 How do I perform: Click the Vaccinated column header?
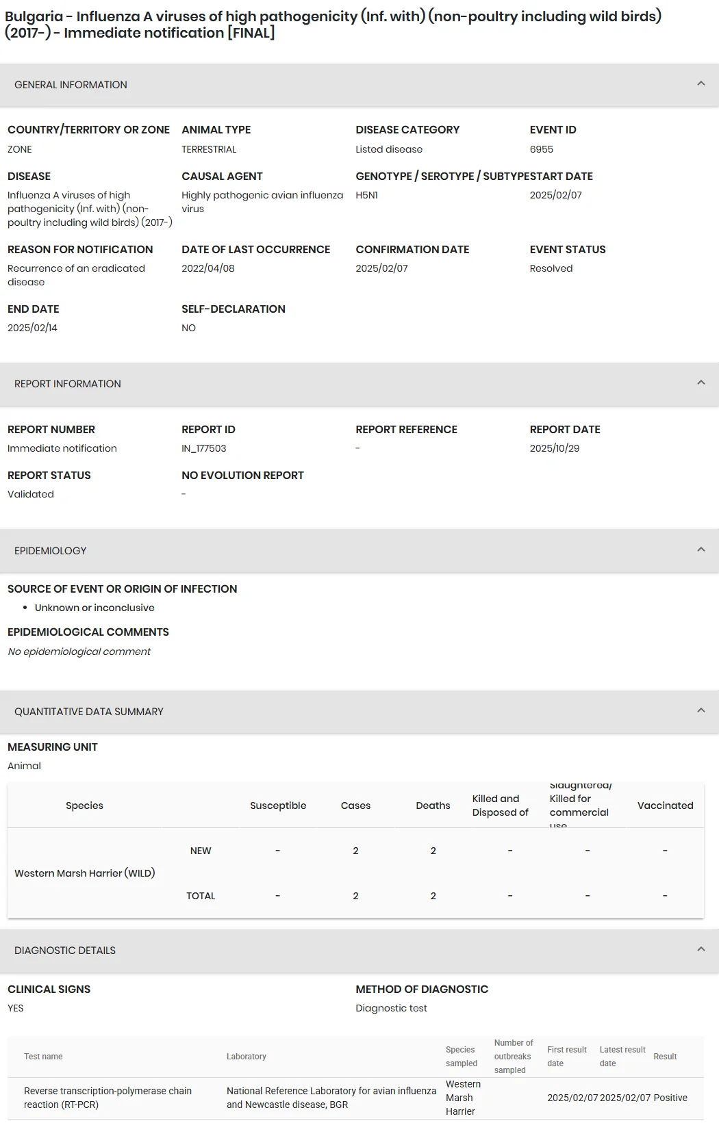[665, 805]
